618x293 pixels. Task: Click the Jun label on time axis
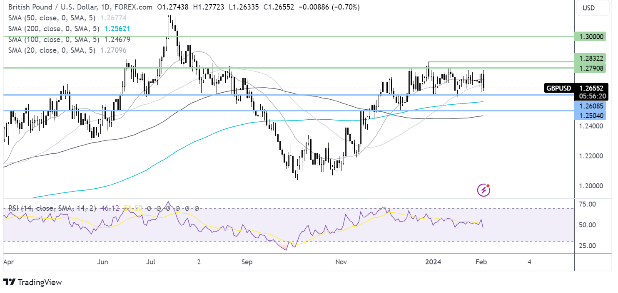[102, 262]
